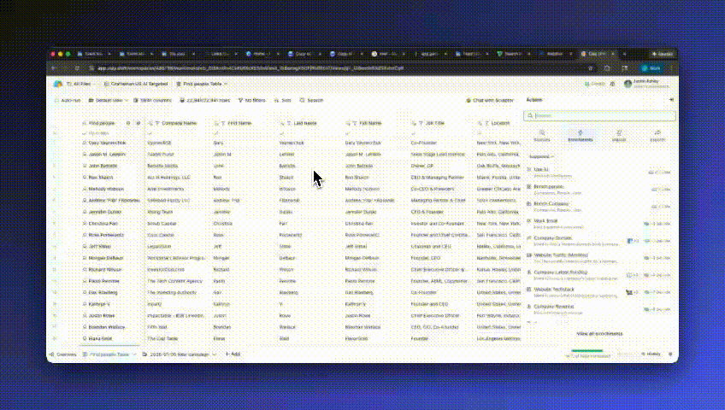The image size is (725, 410).
Task: Click the rows count indicator
Action: tap(205, 100)
